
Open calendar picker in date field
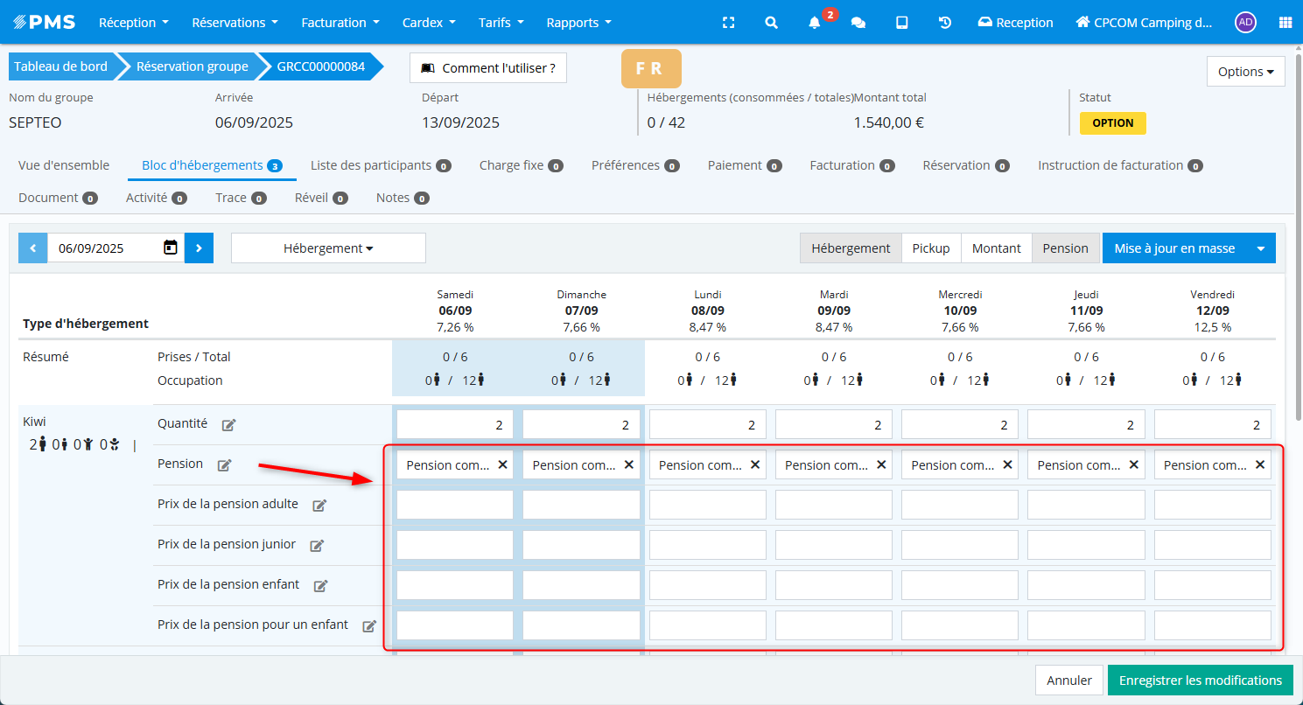pyautogui.click(x=171, y=248)
